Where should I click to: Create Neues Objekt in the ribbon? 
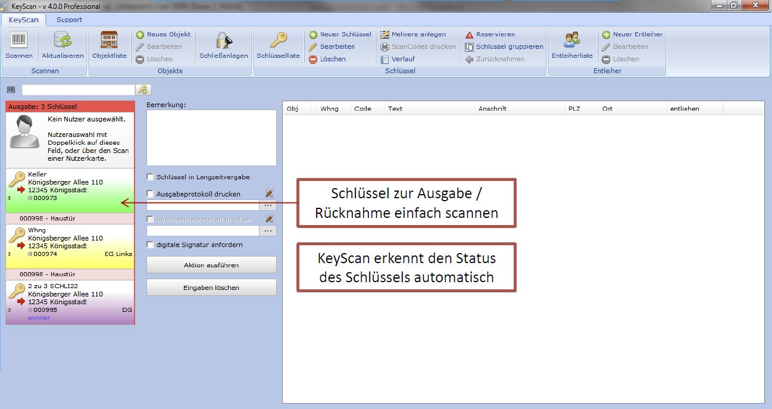point(163,35)
